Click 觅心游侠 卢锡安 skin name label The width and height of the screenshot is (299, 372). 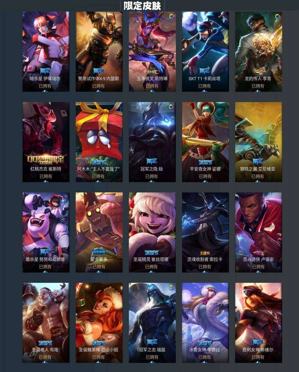click(258, 259)
